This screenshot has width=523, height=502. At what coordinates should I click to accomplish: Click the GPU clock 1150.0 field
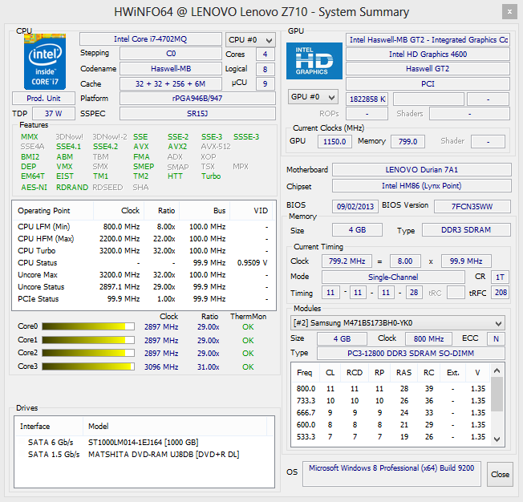(334, 141)
